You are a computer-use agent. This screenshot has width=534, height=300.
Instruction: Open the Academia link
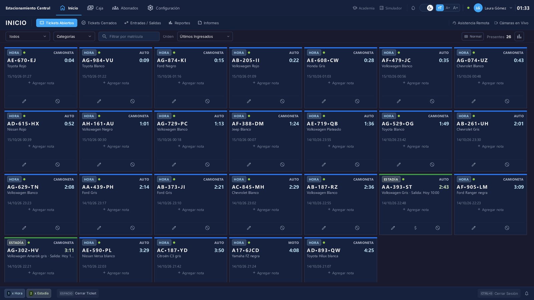[x=363, y=8]
